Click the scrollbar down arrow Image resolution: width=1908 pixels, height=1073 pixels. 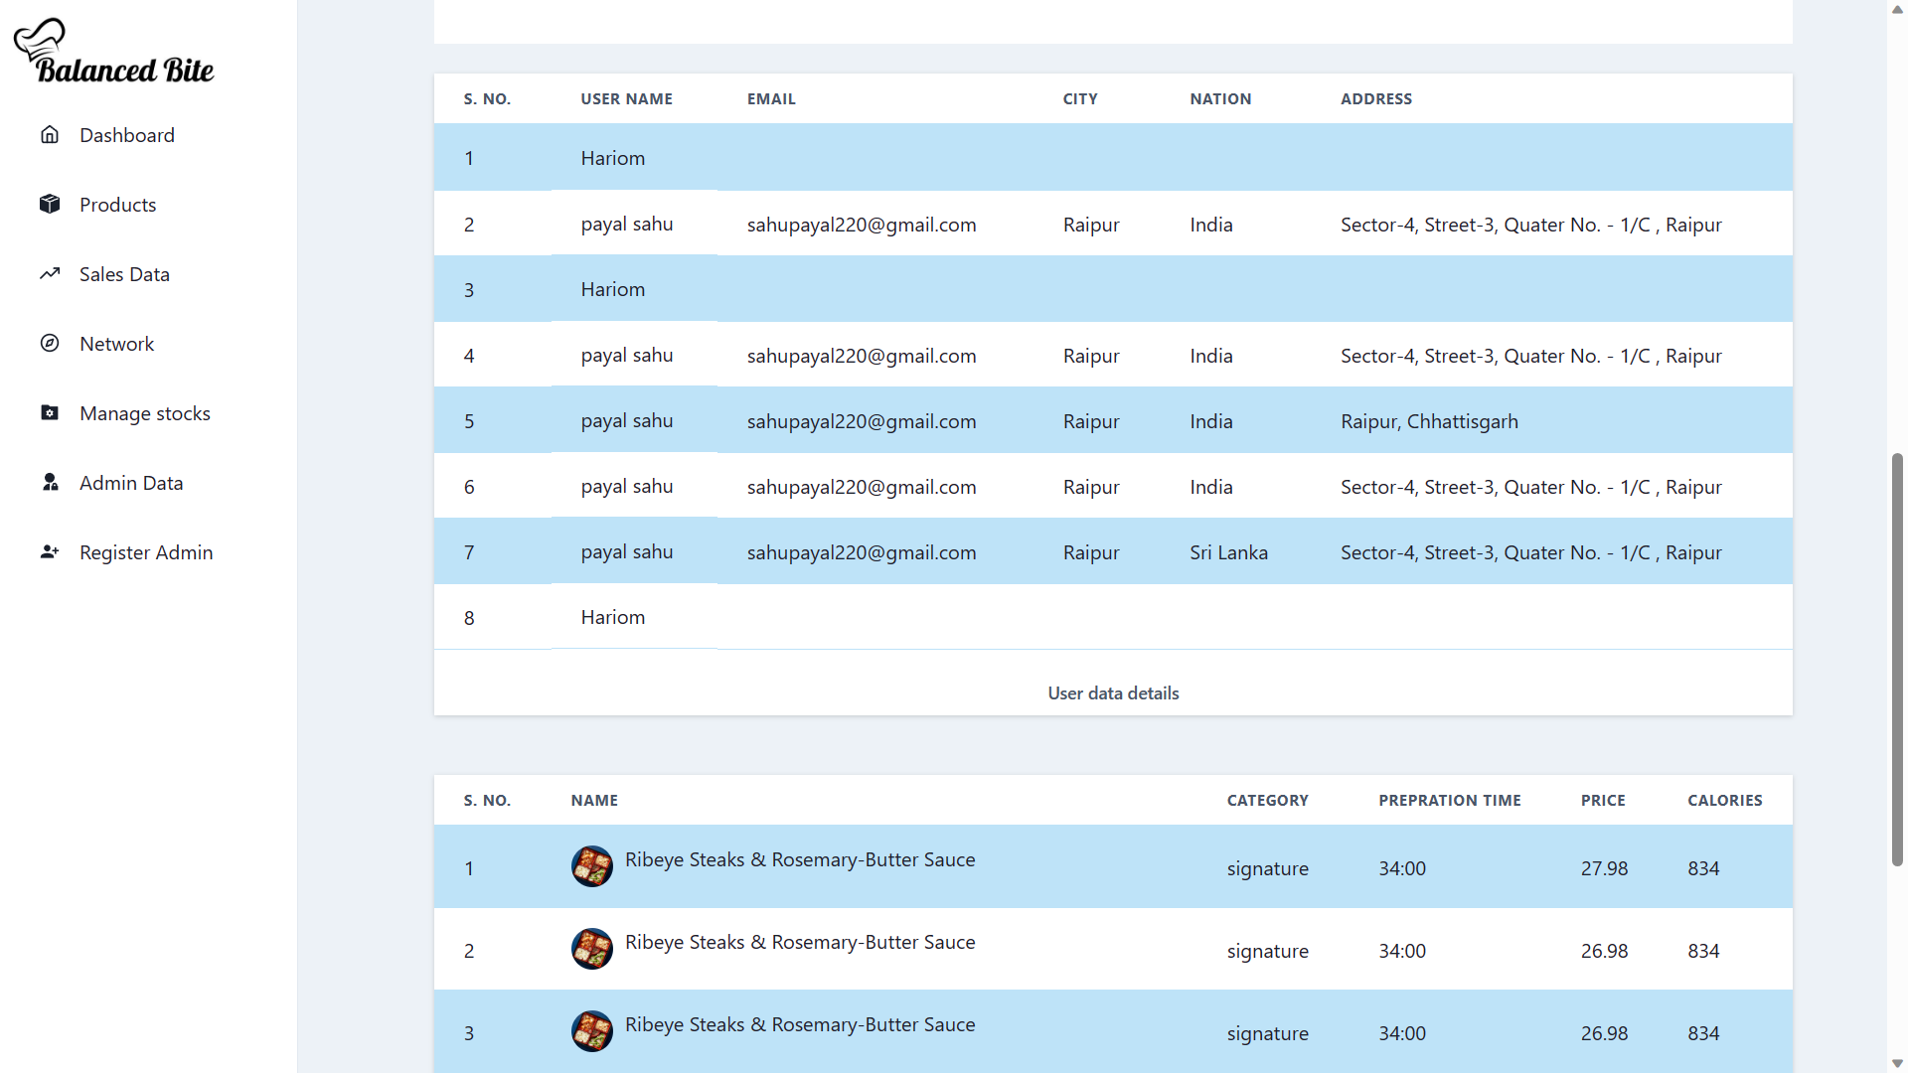[x=1897, y=1064]
